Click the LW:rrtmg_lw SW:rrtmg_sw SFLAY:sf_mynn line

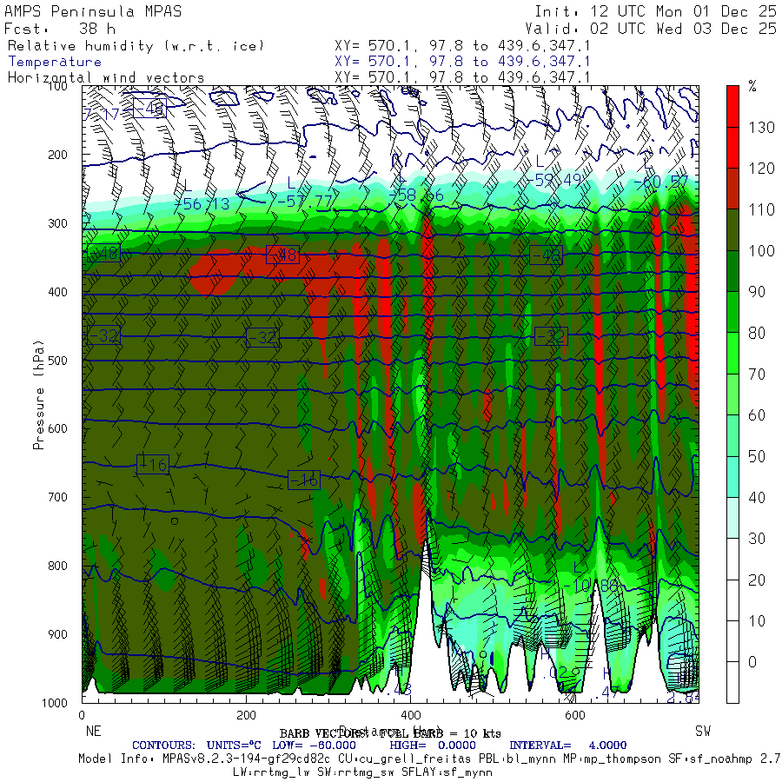tap(362, 772)
